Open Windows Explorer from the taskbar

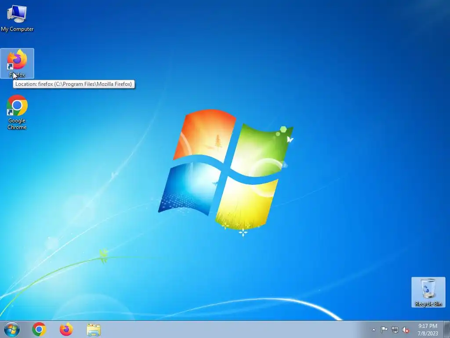(x=94, y=330)
